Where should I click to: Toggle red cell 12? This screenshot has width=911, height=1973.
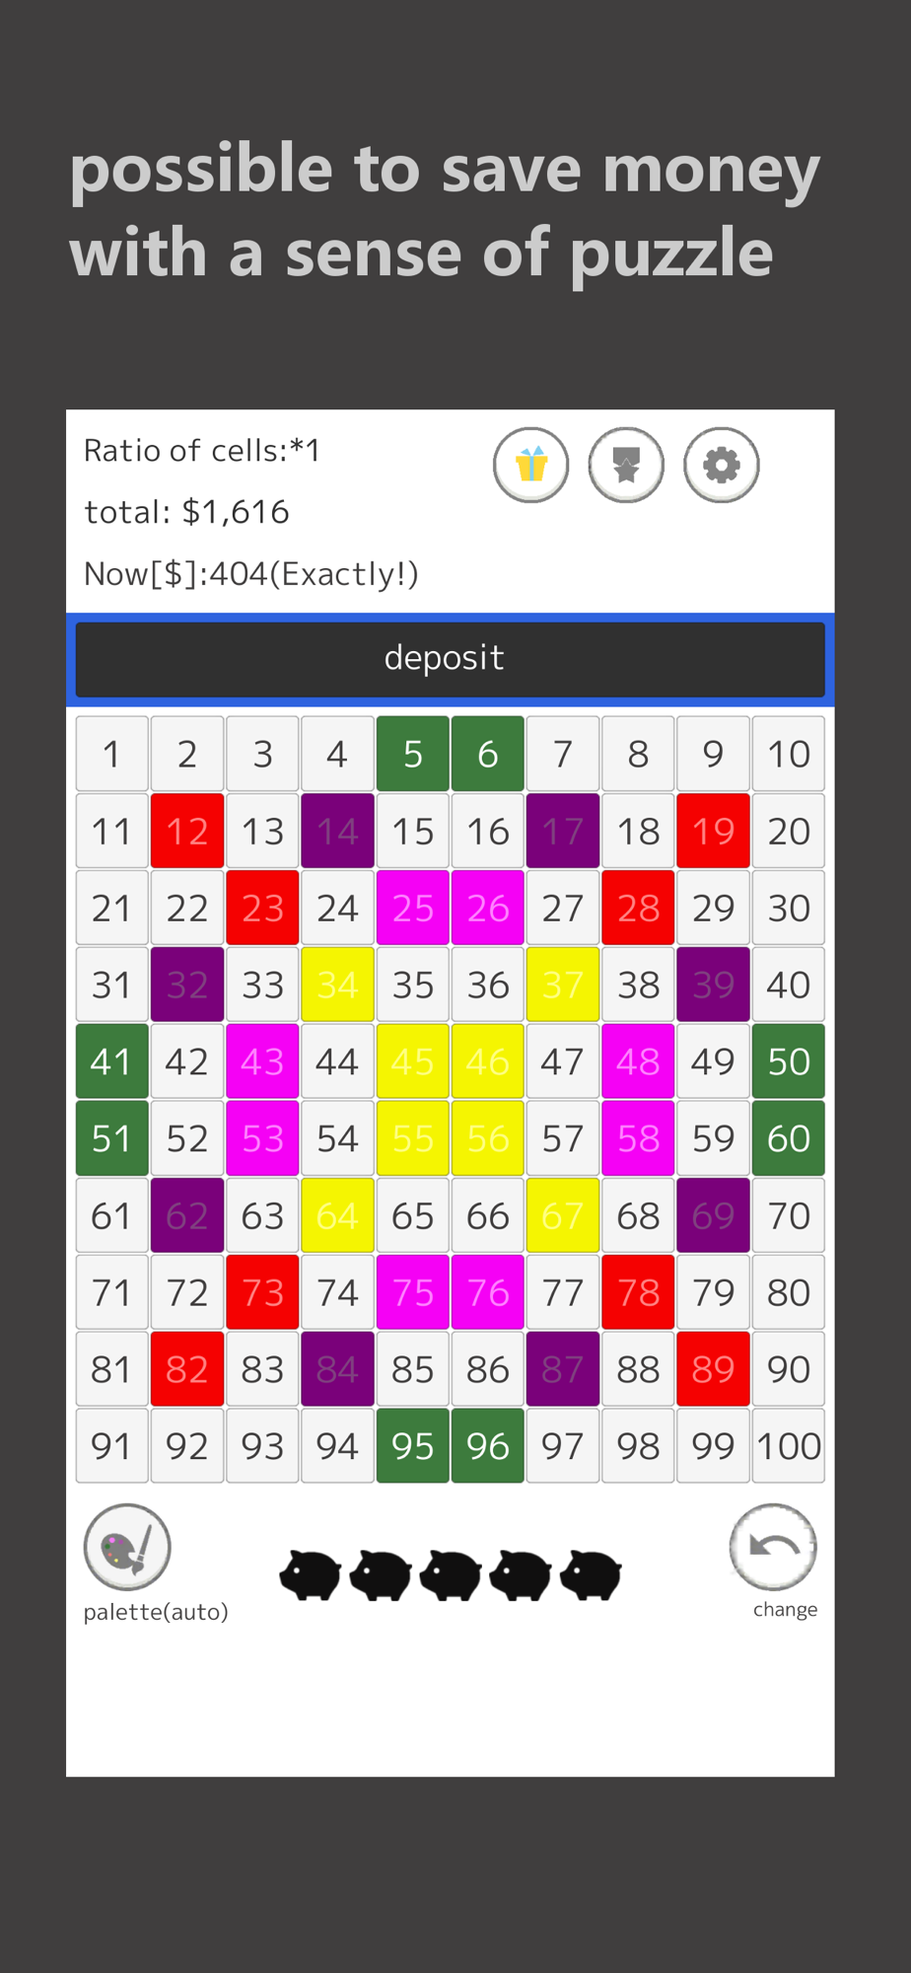pyautogui.click(x=187, y=831)
